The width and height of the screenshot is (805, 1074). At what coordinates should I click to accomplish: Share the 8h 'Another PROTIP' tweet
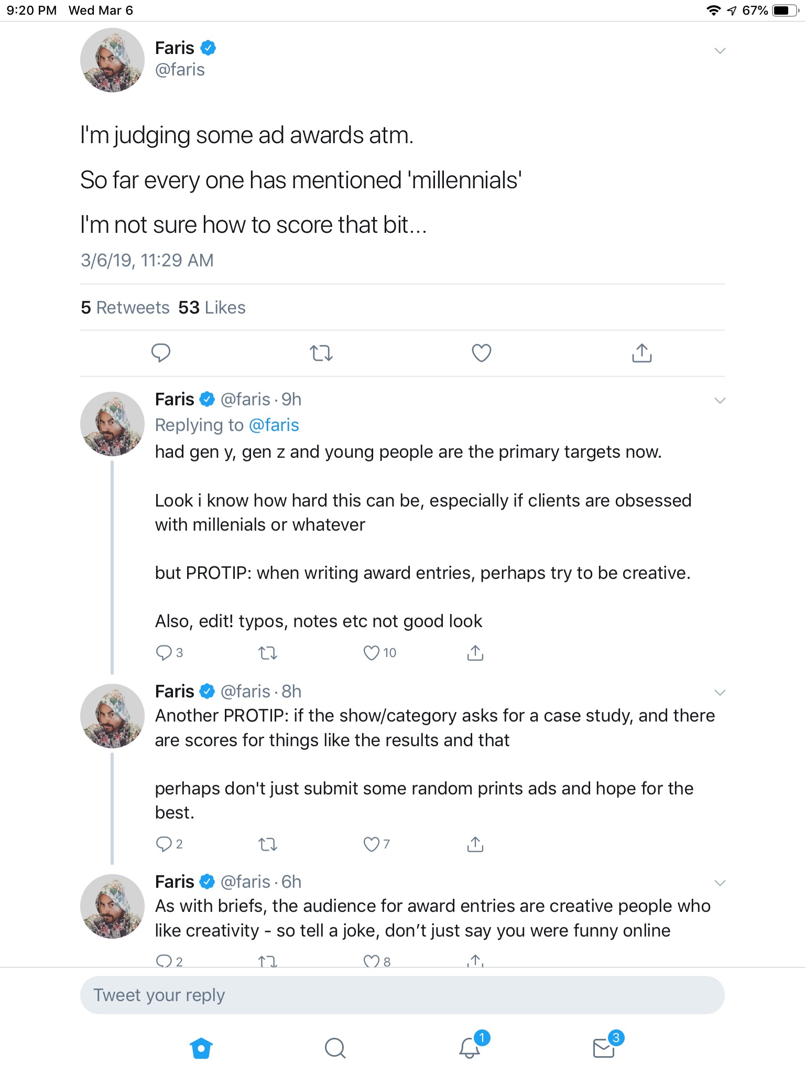tap(475, 844)
